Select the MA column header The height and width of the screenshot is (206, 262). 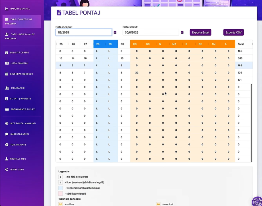pyautogui.click(x=174, y=44)
